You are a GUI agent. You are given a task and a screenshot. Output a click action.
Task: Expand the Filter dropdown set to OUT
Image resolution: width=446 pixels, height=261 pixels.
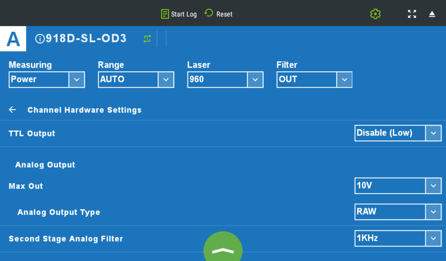tap(314, 80)
